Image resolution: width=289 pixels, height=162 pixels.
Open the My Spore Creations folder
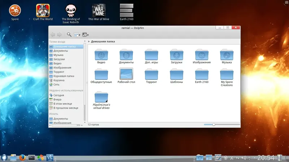[x=227, y=74]
